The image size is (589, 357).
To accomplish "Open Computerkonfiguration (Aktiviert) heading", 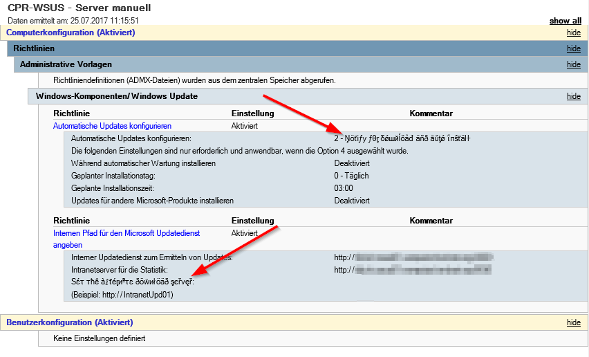I will (x=71, y=33).
